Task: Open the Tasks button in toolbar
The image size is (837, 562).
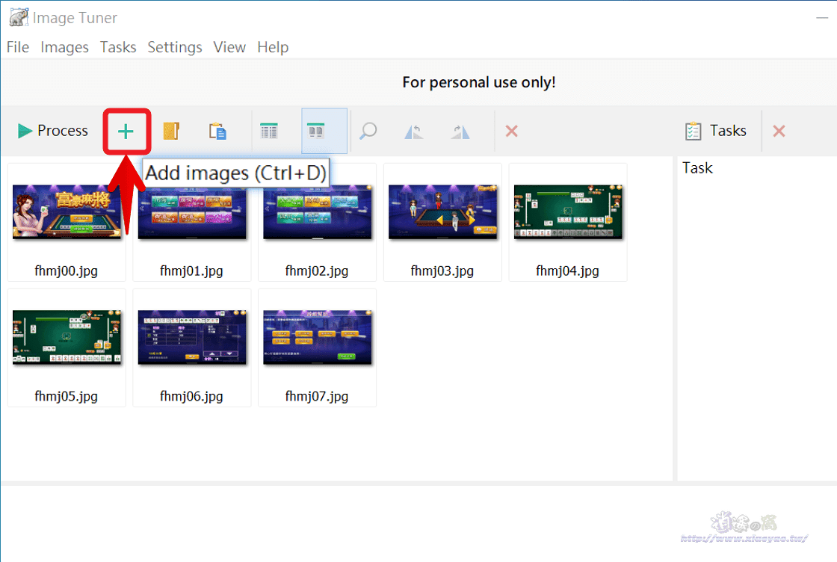Action: tap(716, 131)
